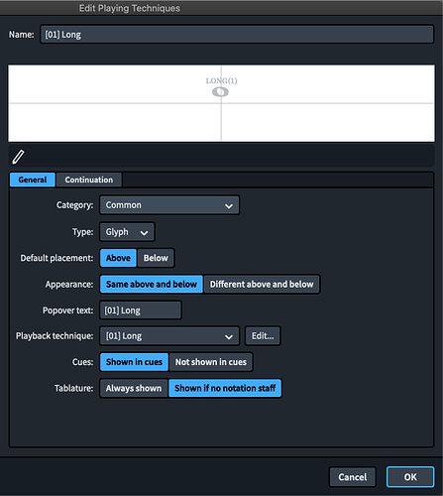
Task: Click the Name field containing [01] Long
Action: (237, 35)
